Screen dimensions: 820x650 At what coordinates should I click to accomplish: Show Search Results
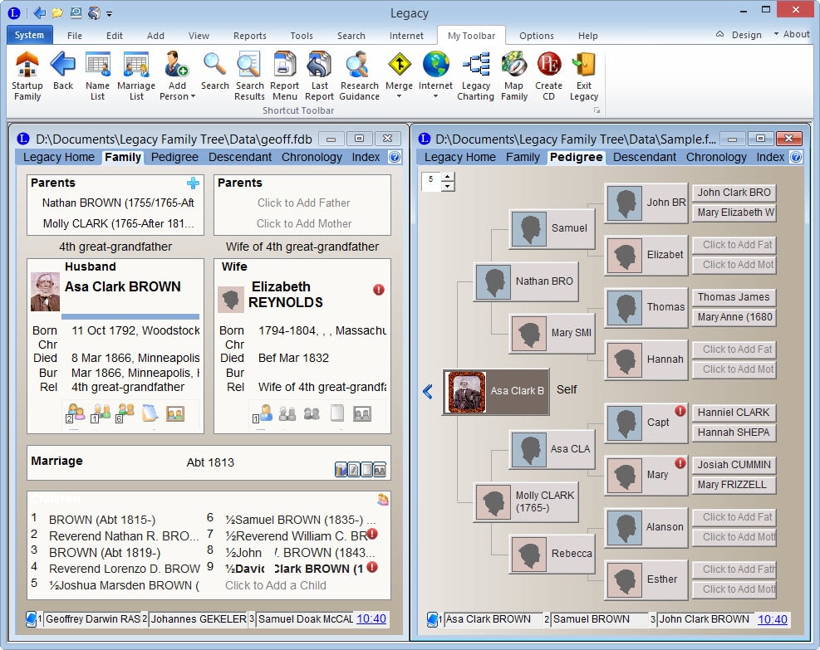[249, 76]
